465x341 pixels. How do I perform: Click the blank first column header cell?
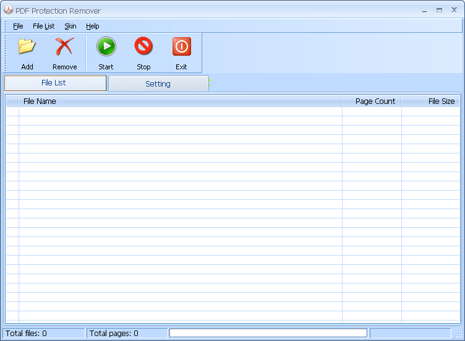tap(12, 101)
